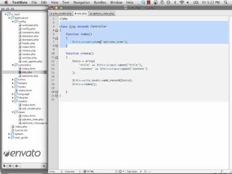
Task: Click the new folder button in project drawer
Action: tap(11, 166)
